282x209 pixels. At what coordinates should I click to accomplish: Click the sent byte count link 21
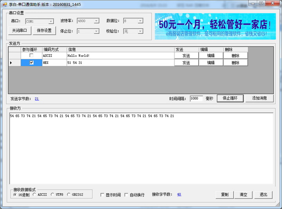[x=37, y=99]
